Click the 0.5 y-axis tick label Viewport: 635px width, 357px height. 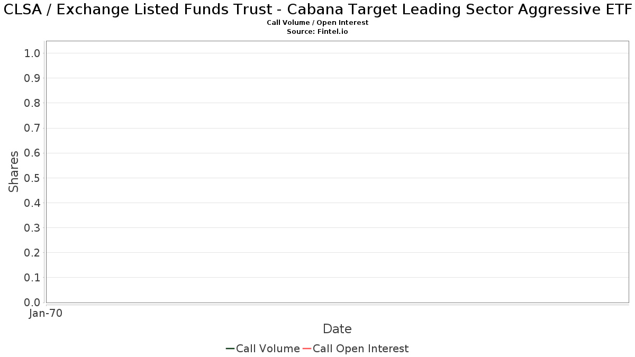coord(32,178)
